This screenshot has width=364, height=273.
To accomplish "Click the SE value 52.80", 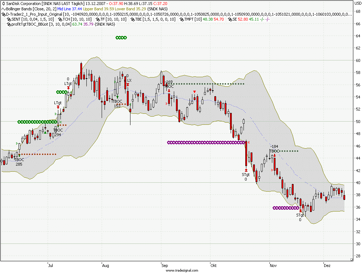I will tap(243, 19).
